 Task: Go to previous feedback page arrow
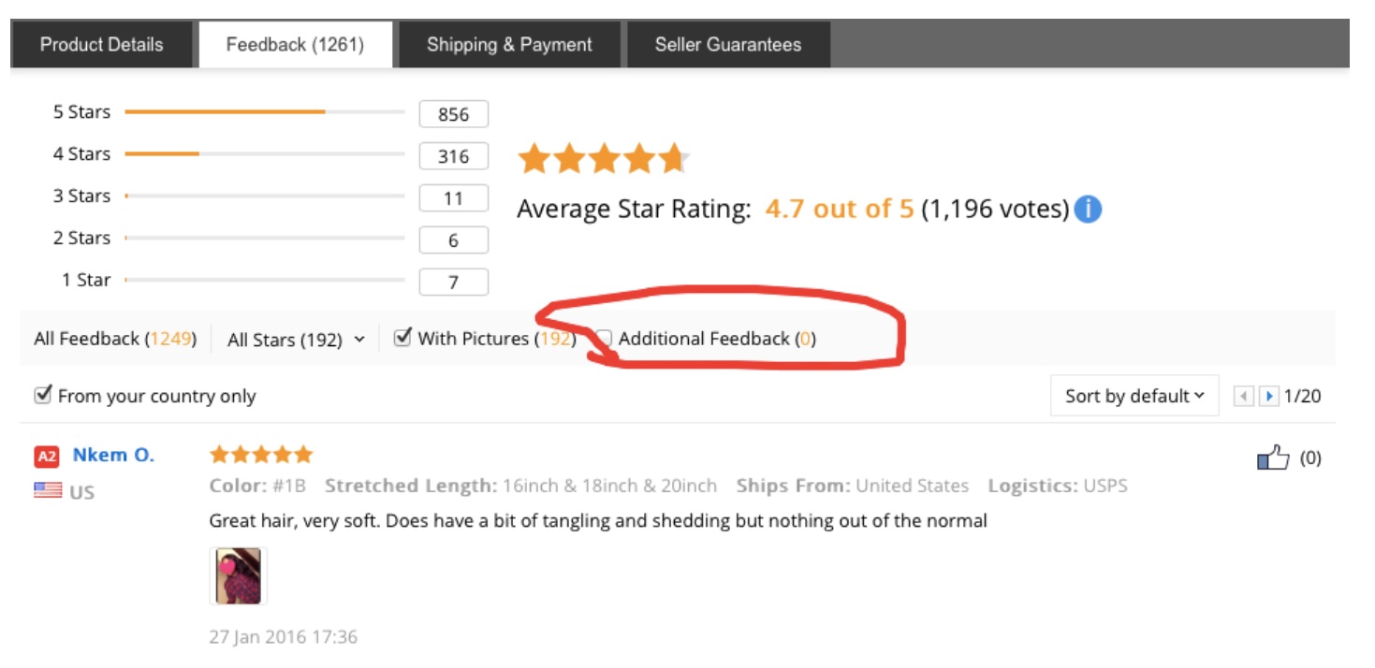click(1244, 396)
